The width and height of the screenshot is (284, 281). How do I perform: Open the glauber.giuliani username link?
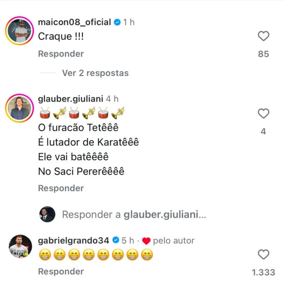pos(72,99)
